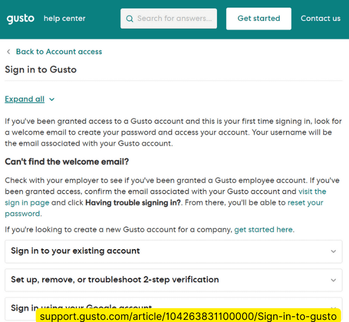This screenshot has width=349, height=322.
Task: Click the Can't find the welcome email heading
Action: coord(67,162)
